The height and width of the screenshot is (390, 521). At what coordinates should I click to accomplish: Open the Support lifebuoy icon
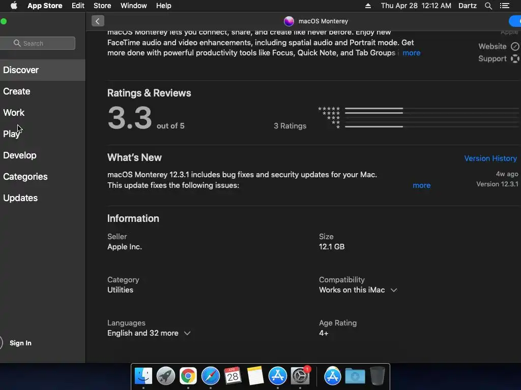point(515,59)
